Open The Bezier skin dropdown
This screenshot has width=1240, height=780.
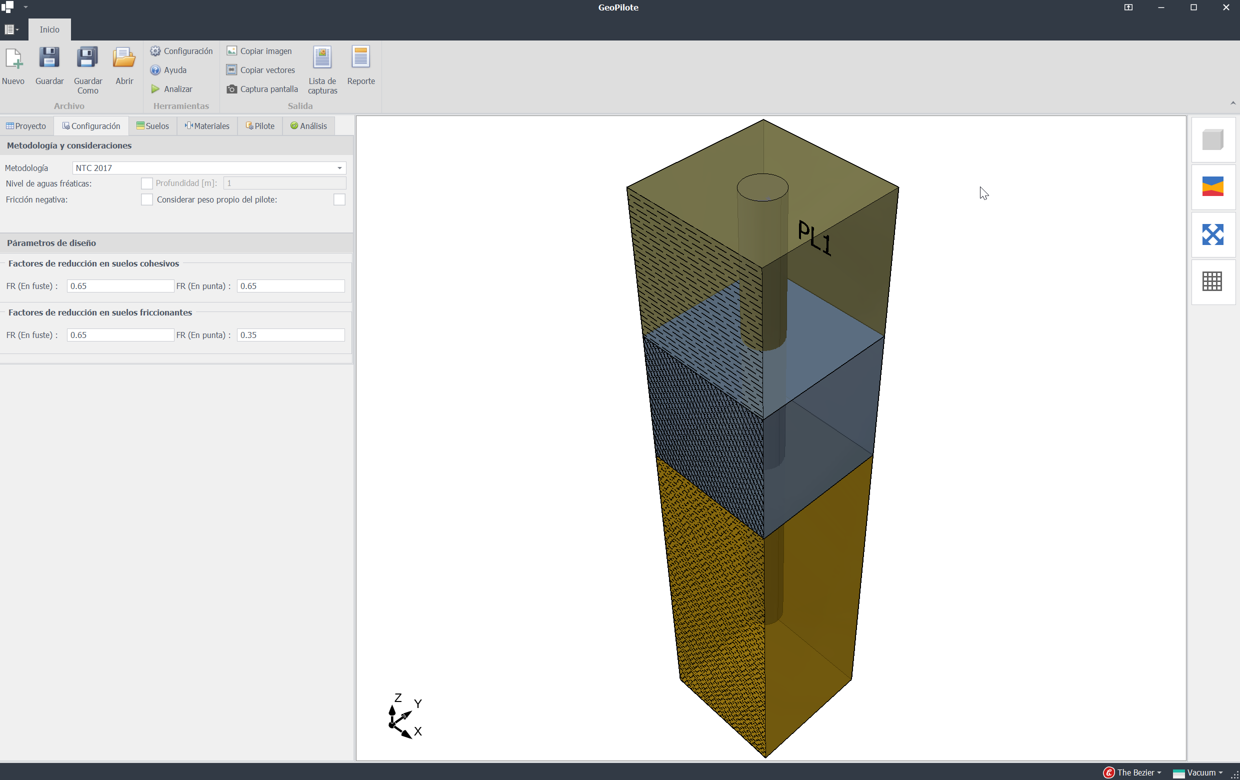click(1136, 772)
